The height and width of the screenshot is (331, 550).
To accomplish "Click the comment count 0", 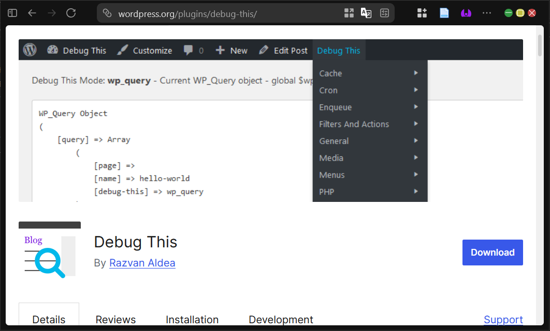I will pos(201,51).
